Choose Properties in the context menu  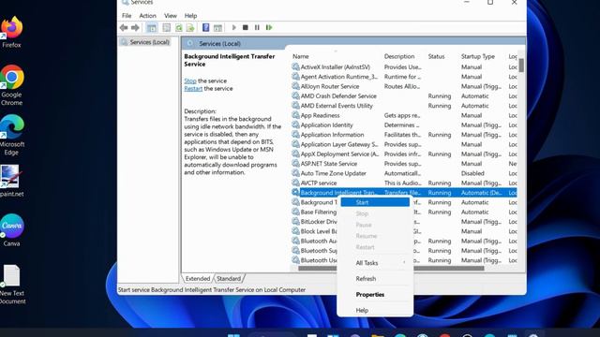click(x=375, y=295)
